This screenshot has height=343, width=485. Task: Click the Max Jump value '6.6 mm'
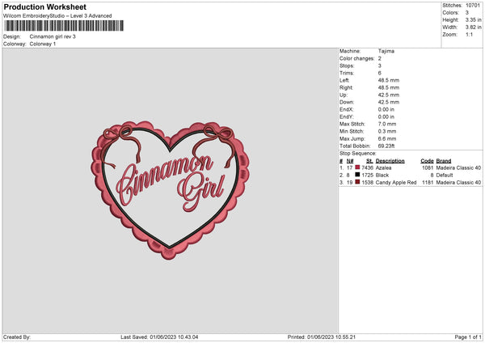click(387, 138)
